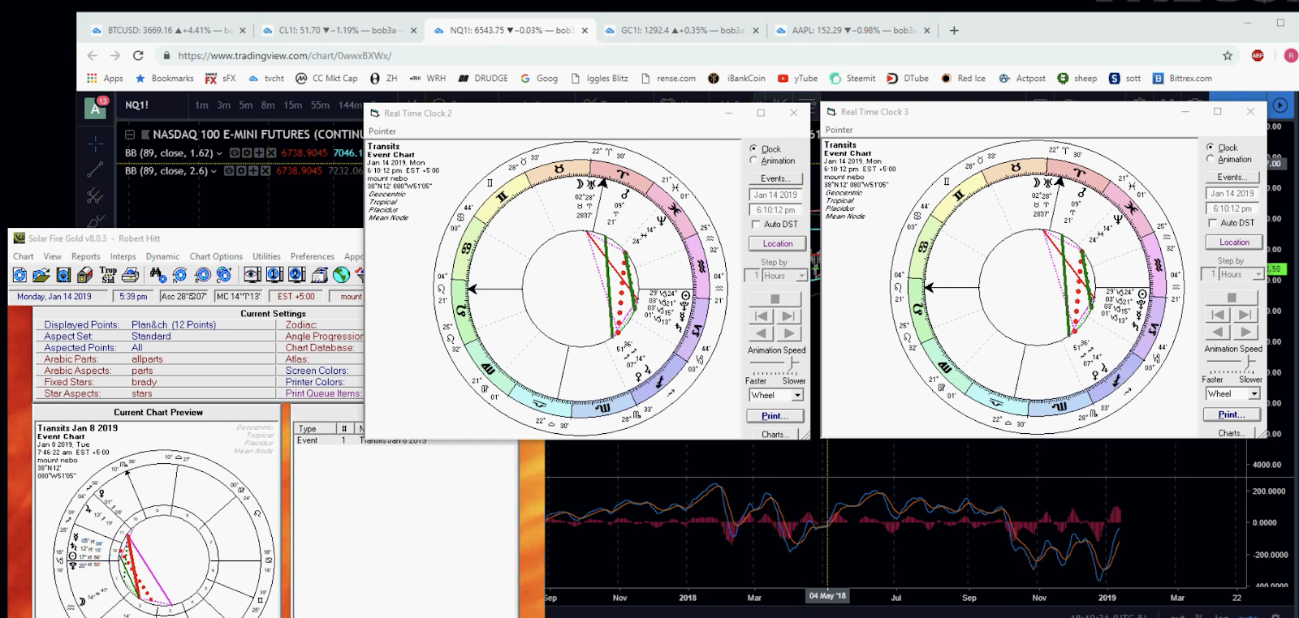Open the Reports menu in Solar Fire

(x=85, y=256)
